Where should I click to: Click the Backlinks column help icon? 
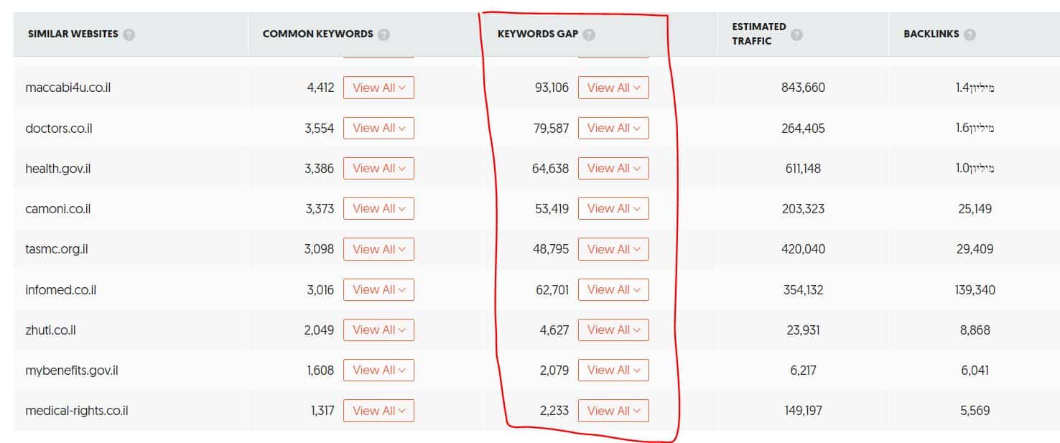point(970,34)
